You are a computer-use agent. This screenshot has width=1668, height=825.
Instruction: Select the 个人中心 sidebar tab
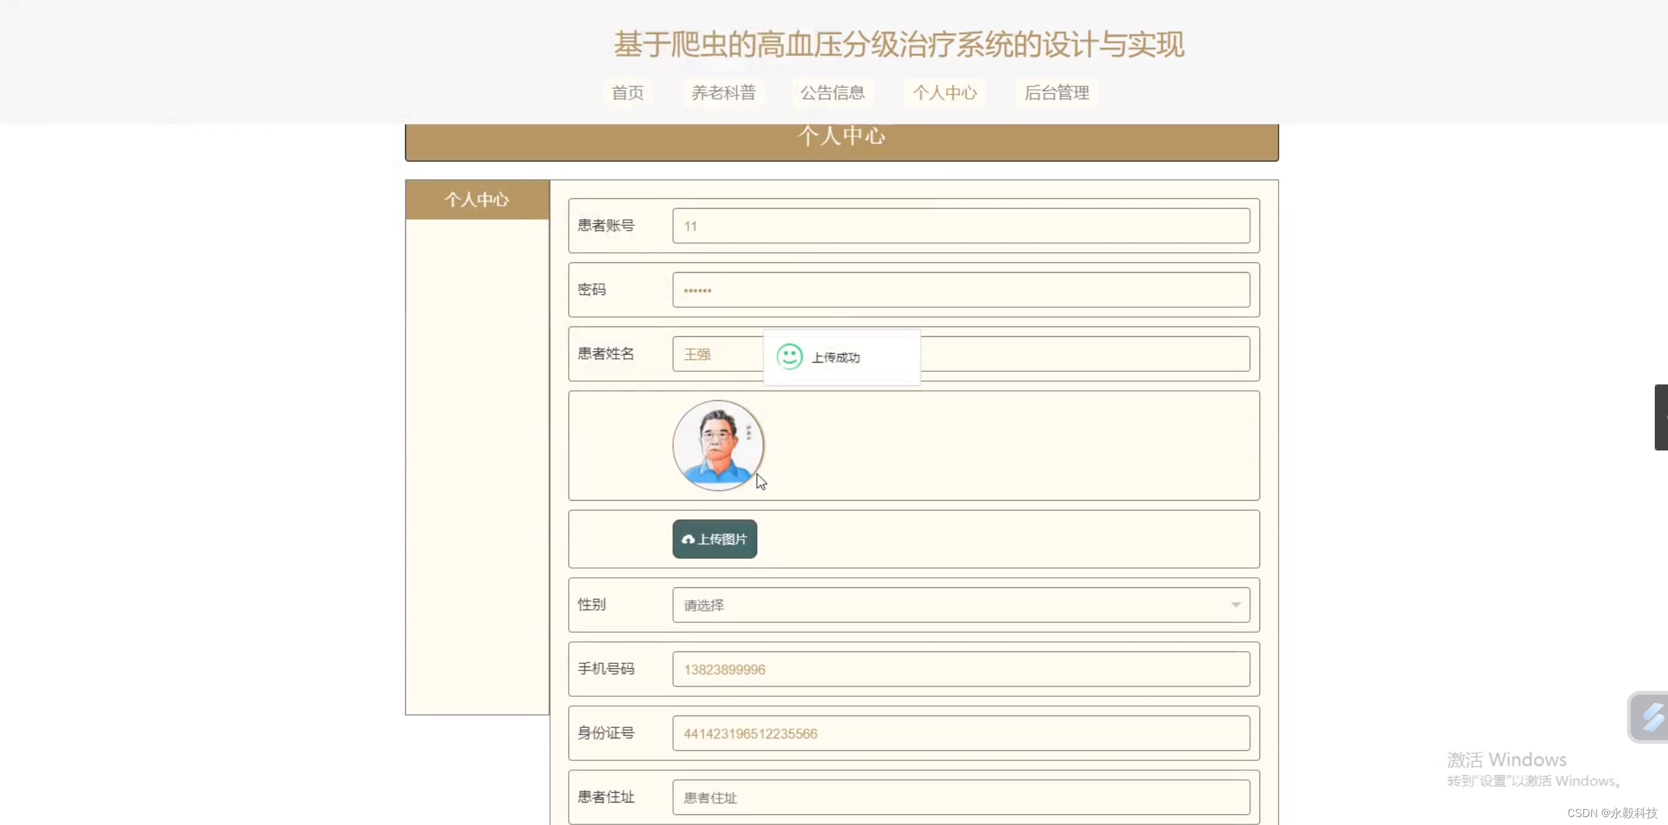tap(477, 199)
